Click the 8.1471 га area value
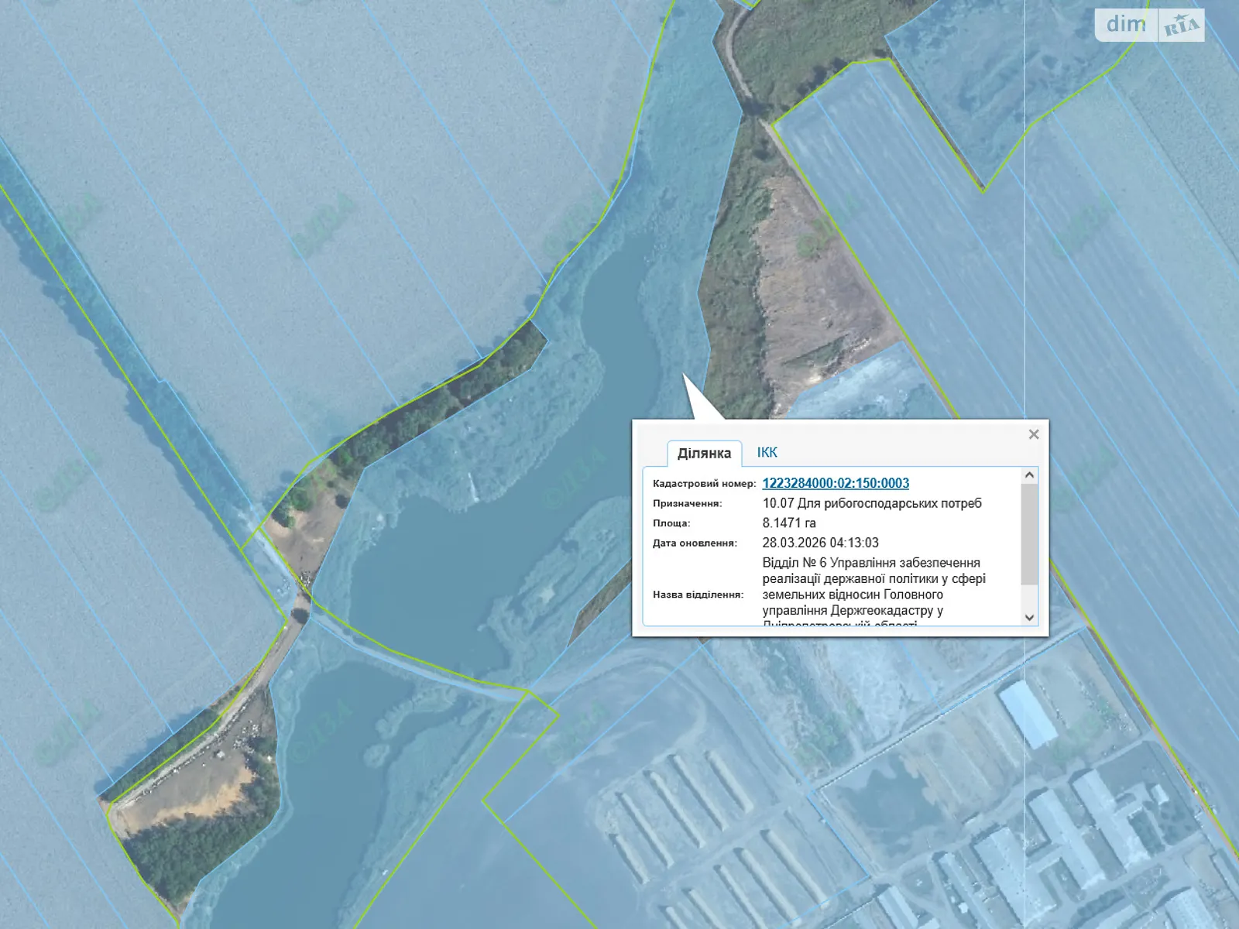This screenshot has height=929, width=1239. tap(789, 523)
